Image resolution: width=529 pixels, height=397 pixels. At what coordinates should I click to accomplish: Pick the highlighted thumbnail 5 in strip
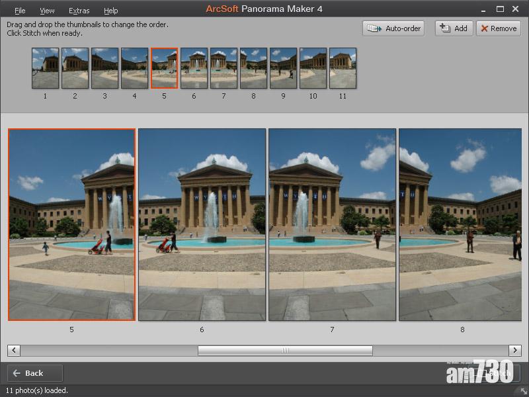point(164,68)
